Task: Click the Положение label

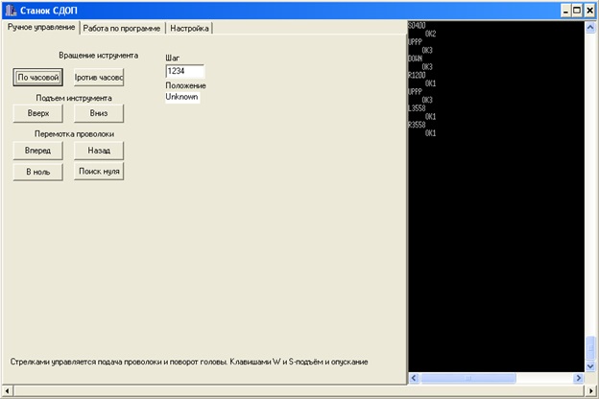Action: pos(185,85)
